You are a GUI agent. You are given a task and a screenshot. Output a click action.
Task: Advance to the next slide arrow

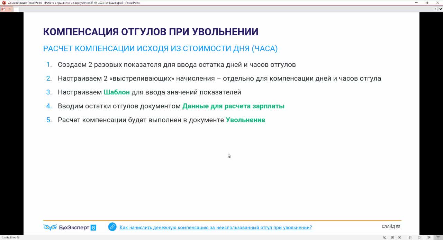(x=399, y=238)
